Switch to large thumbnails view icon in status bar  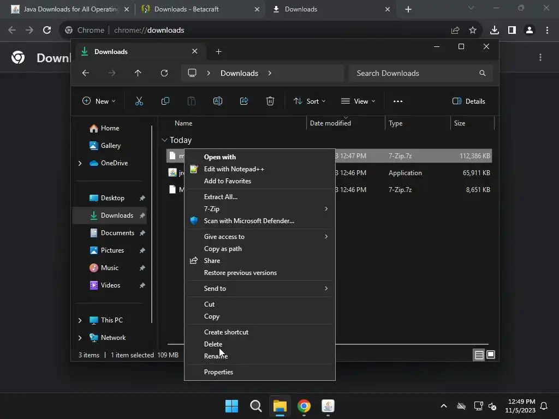(491, 355)
